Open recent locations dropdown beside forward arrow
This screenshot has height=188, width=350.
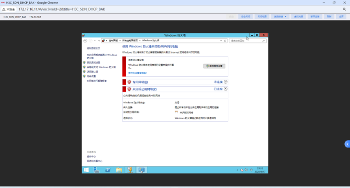tap(95, 41)
